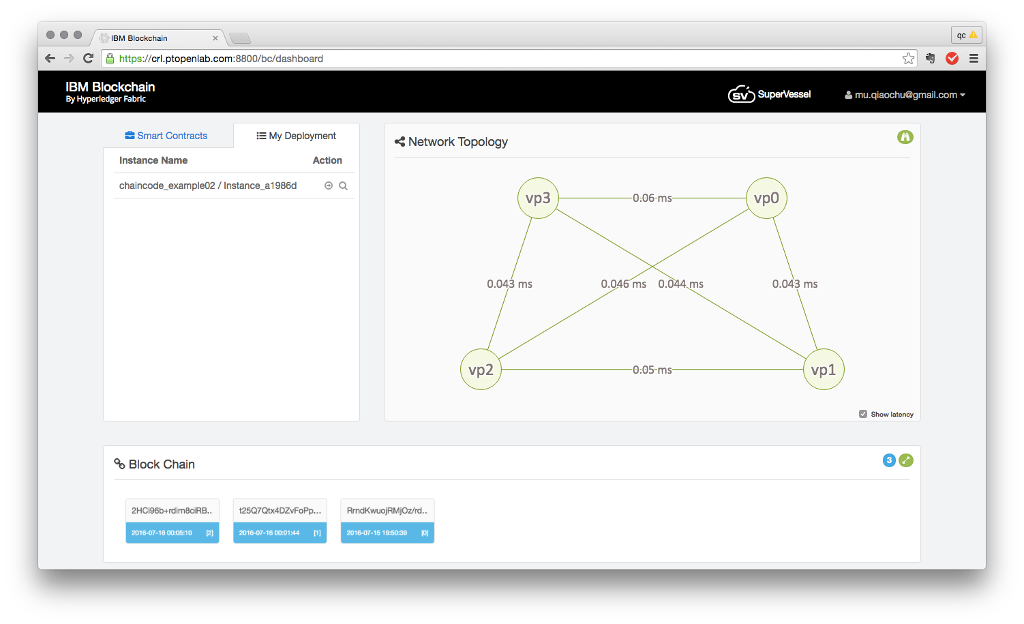The width and height of the screenshot is (1024, 624).
Task: Click the red checkmark extension icon
Action: 952,59
